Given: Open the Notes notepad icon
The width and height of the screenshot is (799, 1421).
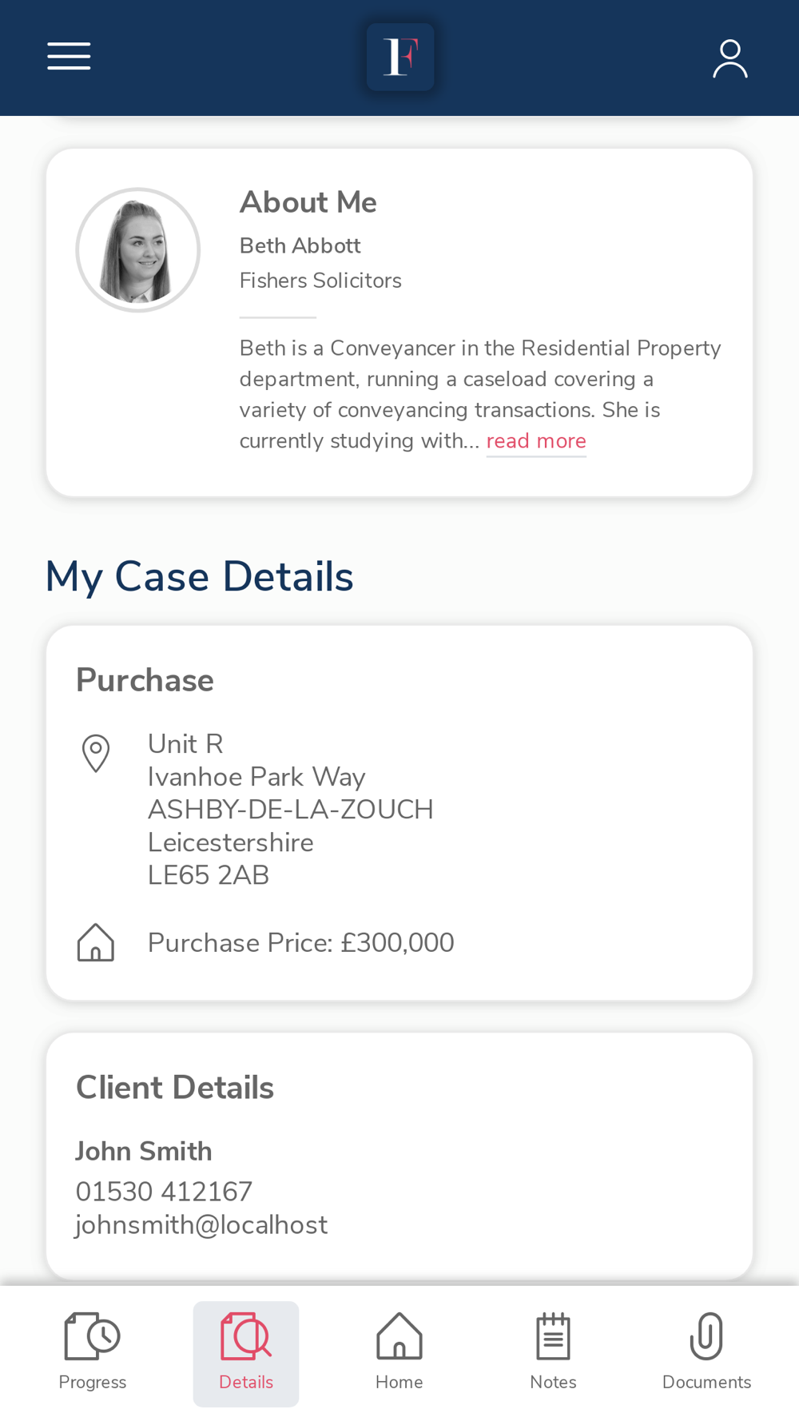Looking at the screenshot, I should (553, 1336).
